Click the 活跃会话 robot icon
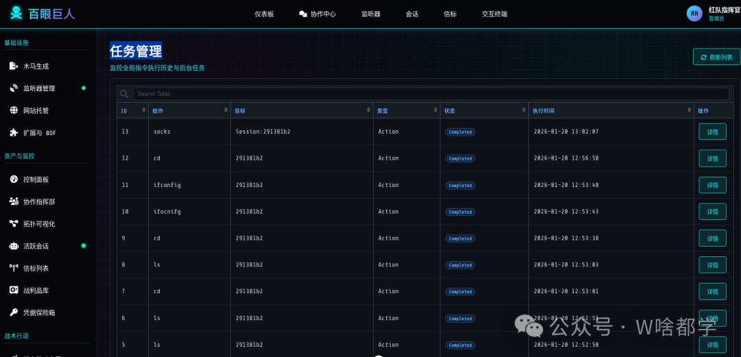This screenshot has width=741, height=357. click(14, 246)
